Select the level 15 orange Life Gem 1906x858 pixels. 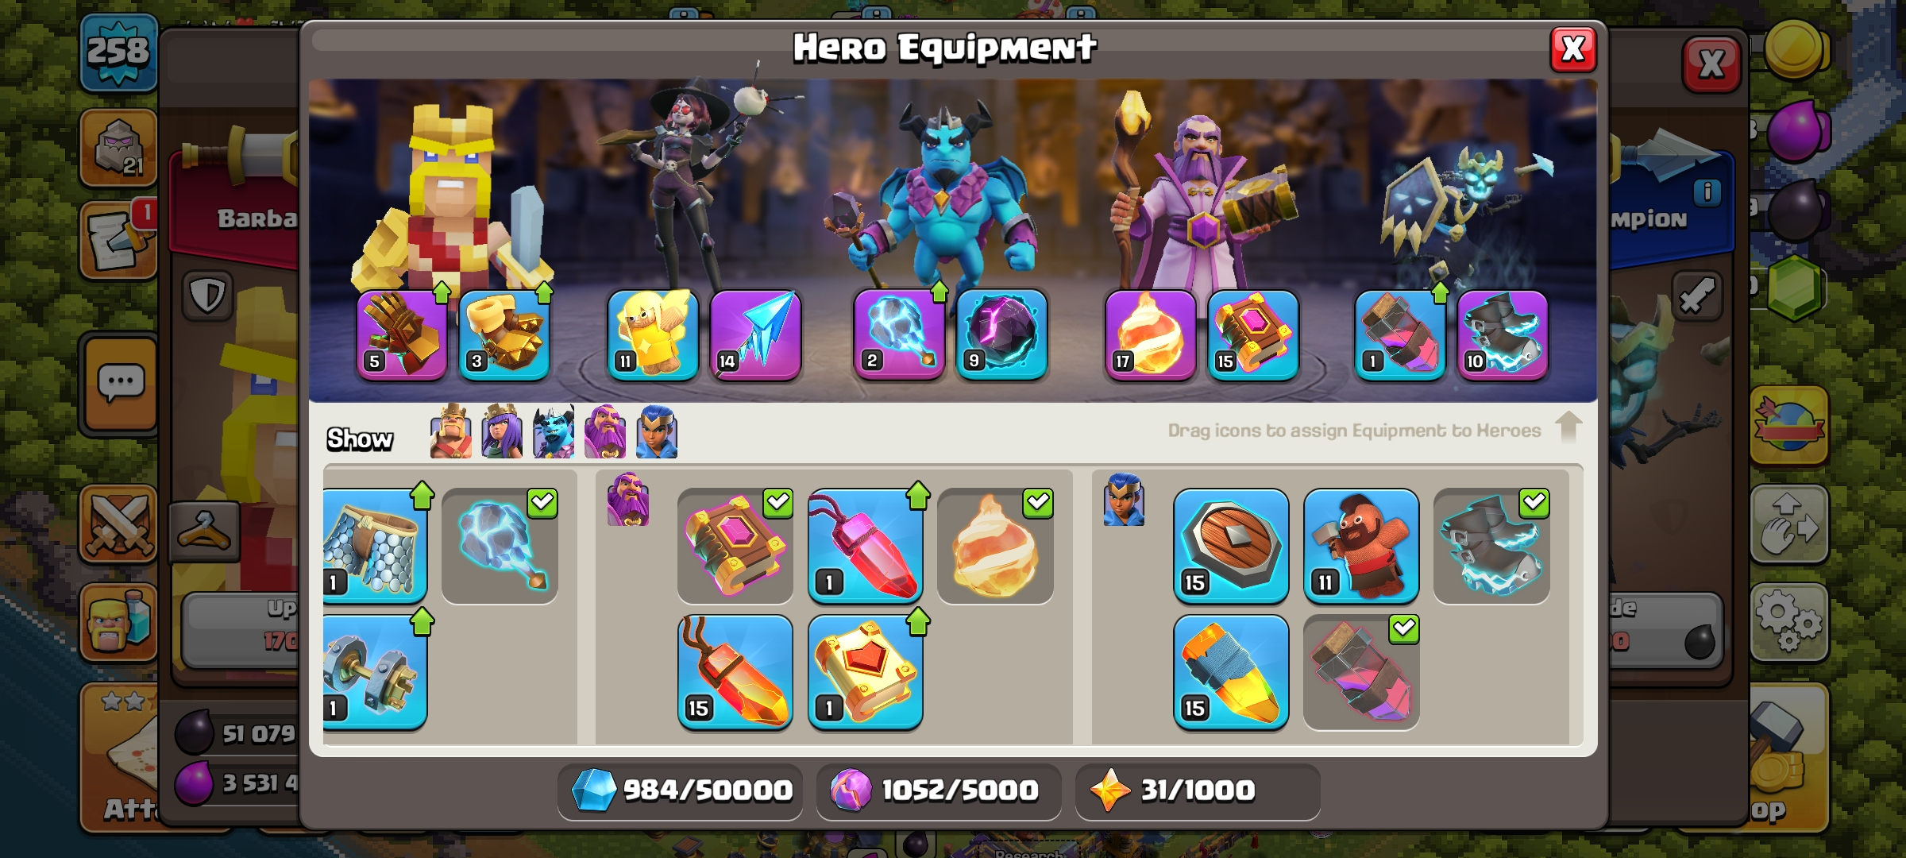735,672
